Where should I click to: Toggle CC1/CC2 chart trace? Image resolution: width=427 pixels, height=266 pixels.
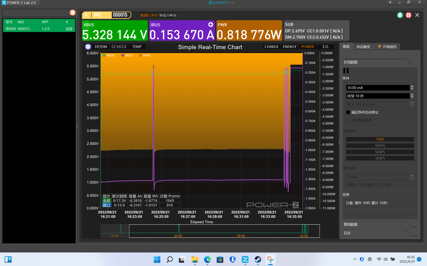[x=119, y=47]
